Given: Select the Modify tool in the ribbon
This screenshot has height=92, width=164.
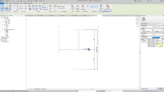Looking at the screenshot, I should click(2, 7).
